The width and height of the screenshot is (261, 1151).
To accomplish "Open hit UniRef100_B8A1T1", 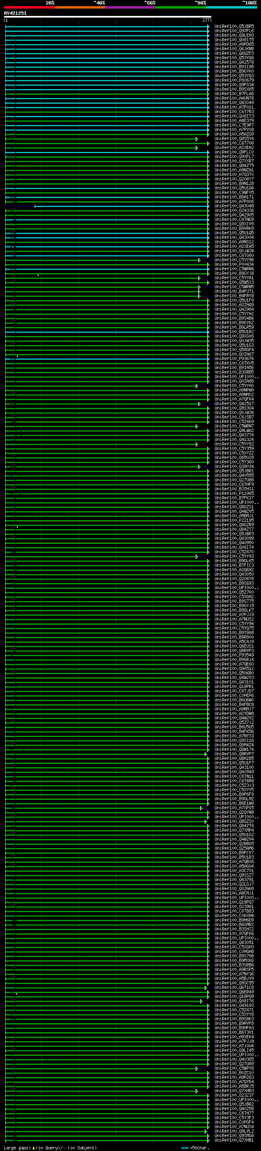I will pyautogui.click(x=234, y=197).
